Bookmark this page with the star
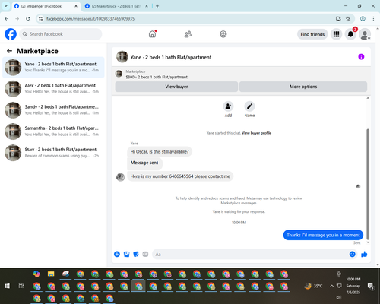 pos(348,19)
